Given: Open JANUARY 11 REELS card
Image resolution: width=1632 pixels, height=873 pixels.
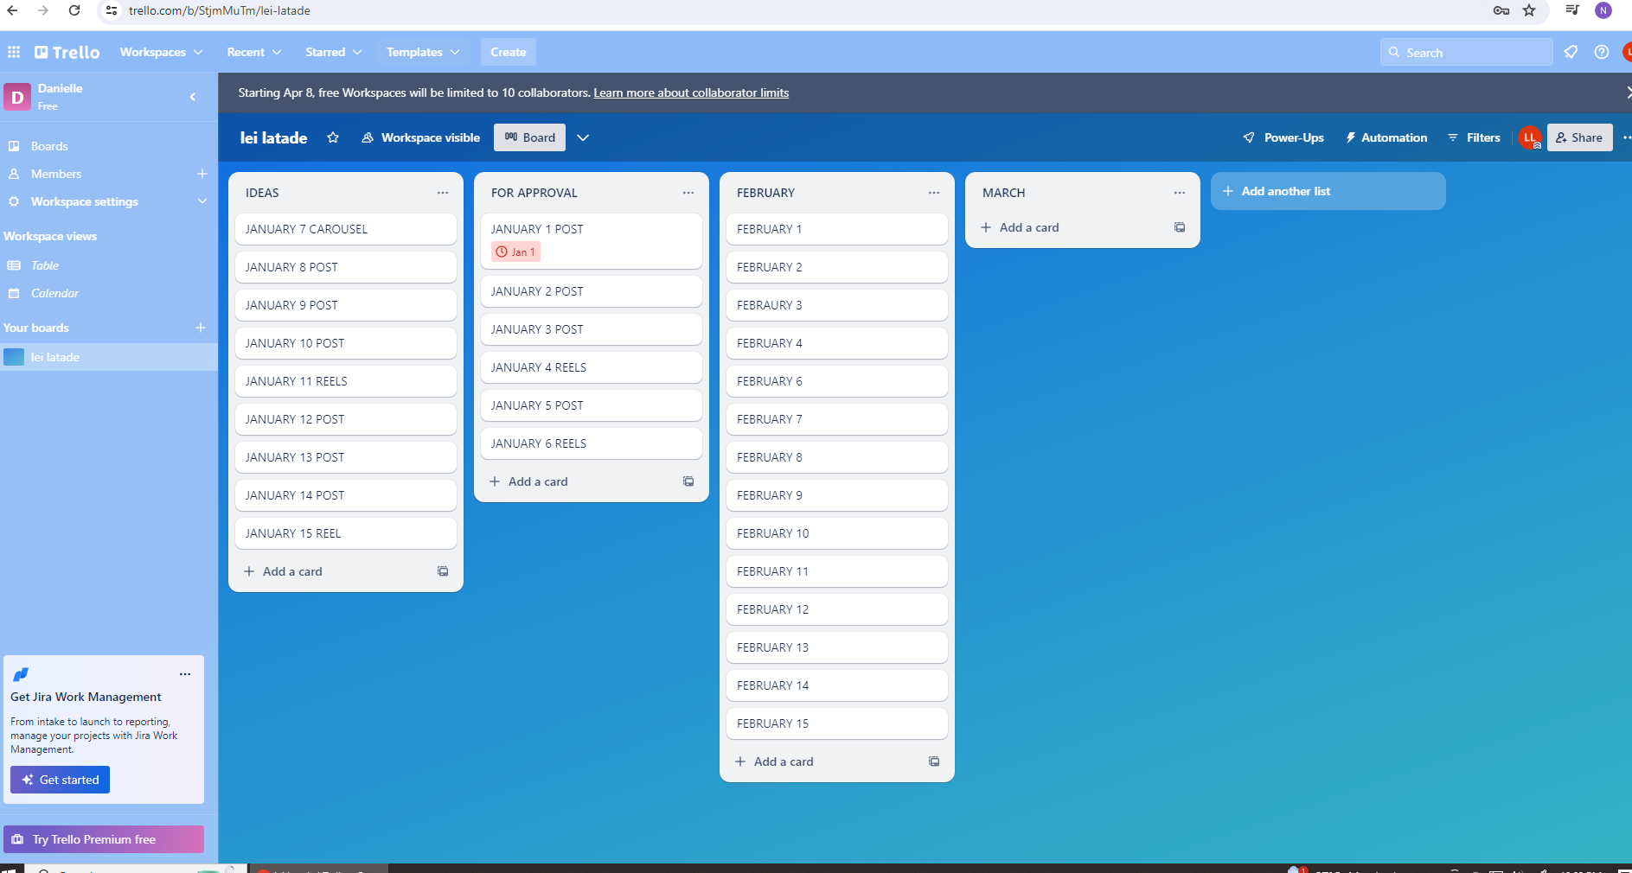Looking at the screenshot, I should 346,381.
